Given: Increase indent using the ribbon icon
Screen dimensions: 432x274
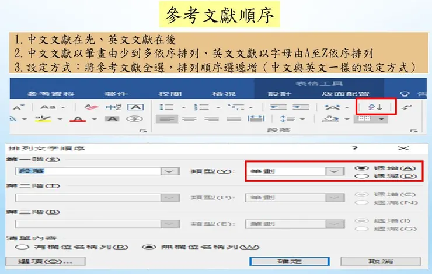Looking at the screenshot, I should (301, 107).
